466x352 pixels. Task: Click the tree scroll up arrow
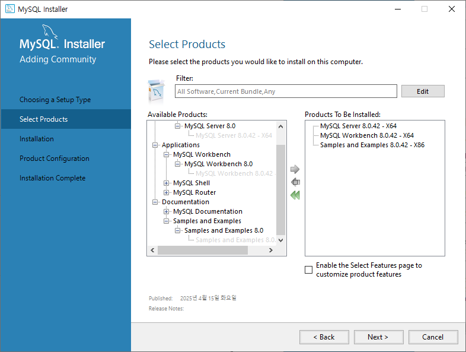coord(280,126)
